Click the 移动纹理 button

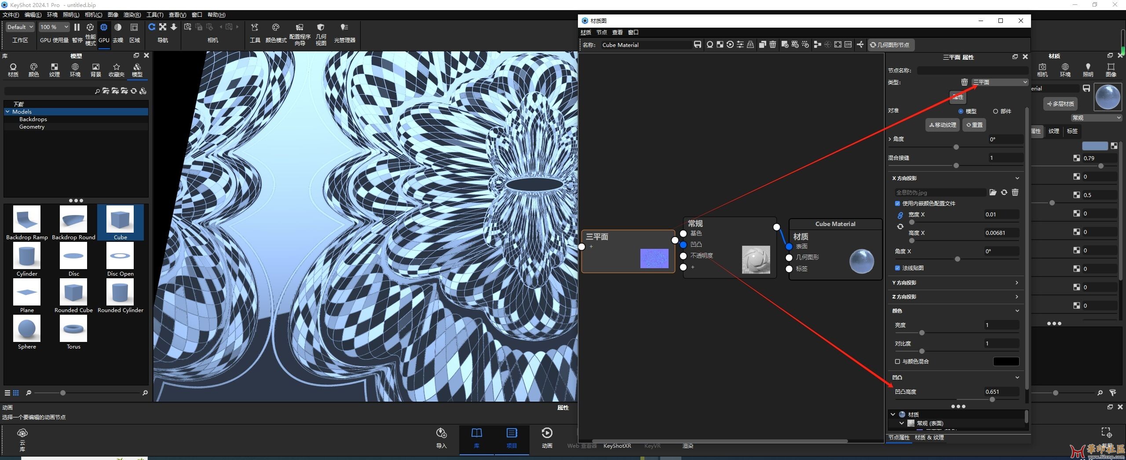[x=943, y=125]
